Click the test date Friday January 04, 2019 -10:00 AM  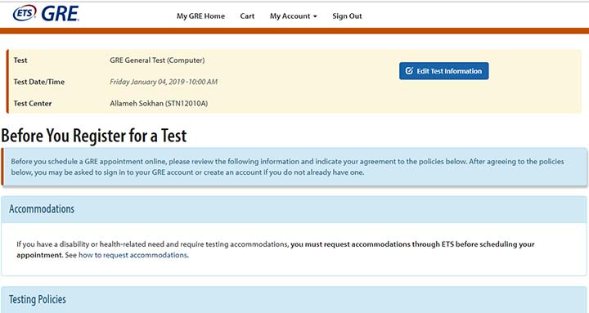click(164, 82)
